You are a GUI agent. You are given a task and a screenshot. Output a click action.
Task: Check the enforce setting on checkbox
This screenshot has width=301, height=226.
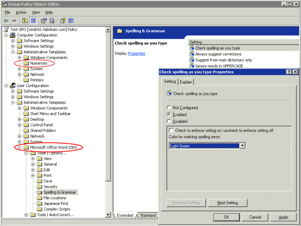pos(171,130)
